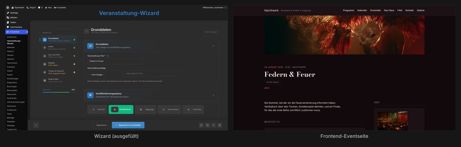461x147 pixels.
Task: Click the Speichern button
Action: click(101, 125)
